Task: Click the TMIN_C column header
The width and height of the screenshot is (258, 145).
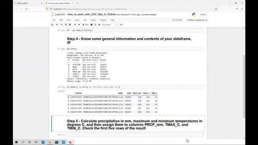Action: pos(154,93)
